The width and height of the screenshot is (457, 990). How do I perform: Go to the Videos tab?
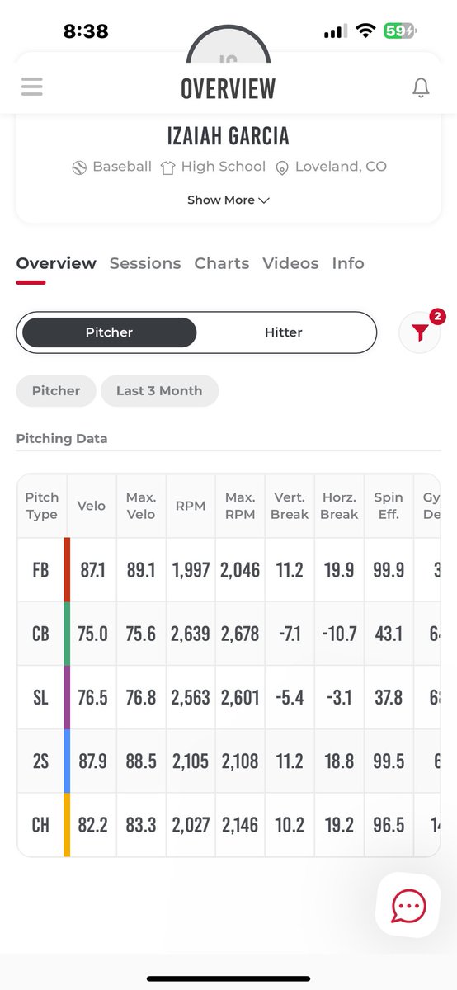click(290, 263)
